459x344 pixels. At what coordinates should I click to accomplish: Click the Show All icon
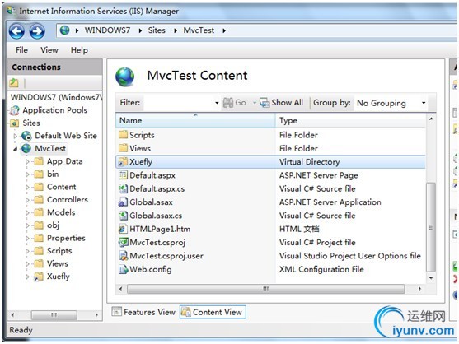click(265, 103)
